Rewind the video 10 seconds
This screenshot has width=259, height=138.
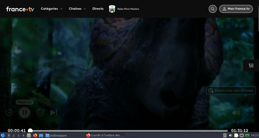tap(9, 112)
